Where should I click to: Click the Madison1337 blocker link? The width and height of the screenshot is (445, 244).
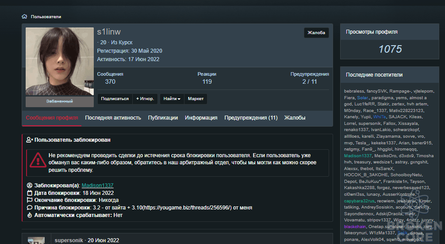point(97,186)
